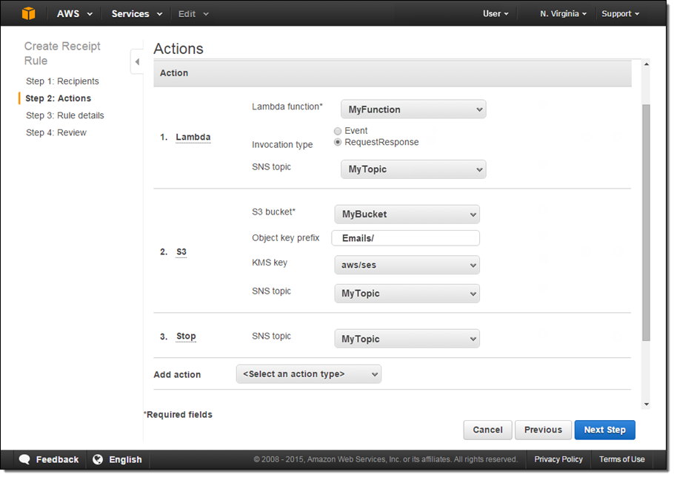Click the Cancel button
Screen dimensions: 674x477
487,430
